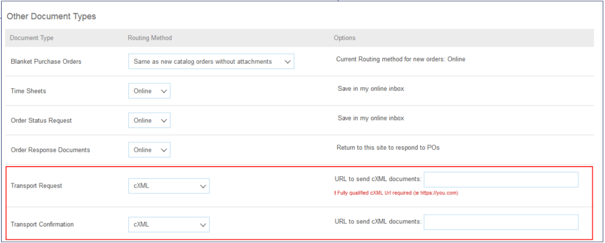605x243 pixels.
Task: Click the Order Response Documents label
Action: tap(51, 150)
